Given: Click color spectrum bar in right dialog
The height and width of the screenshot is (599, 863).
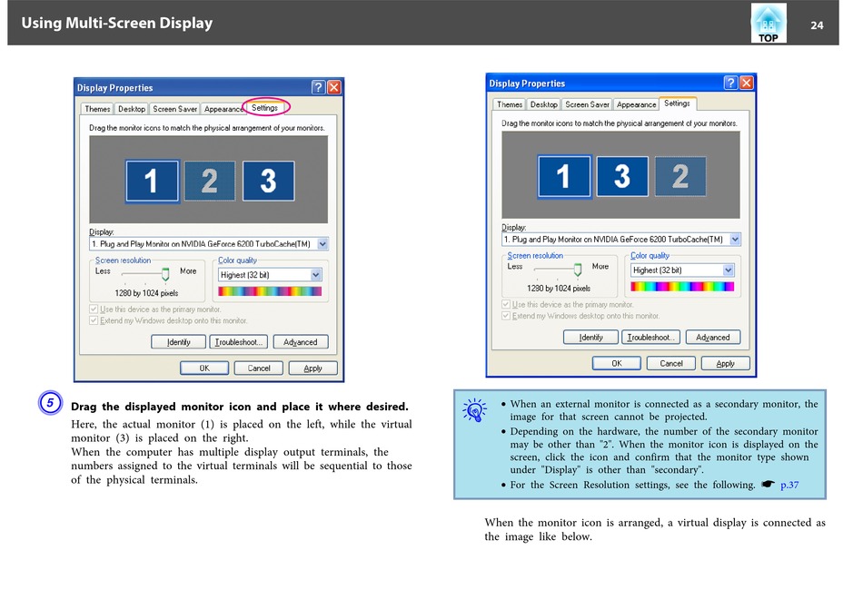Looking at the screenshot, I should tap(682, 287).
